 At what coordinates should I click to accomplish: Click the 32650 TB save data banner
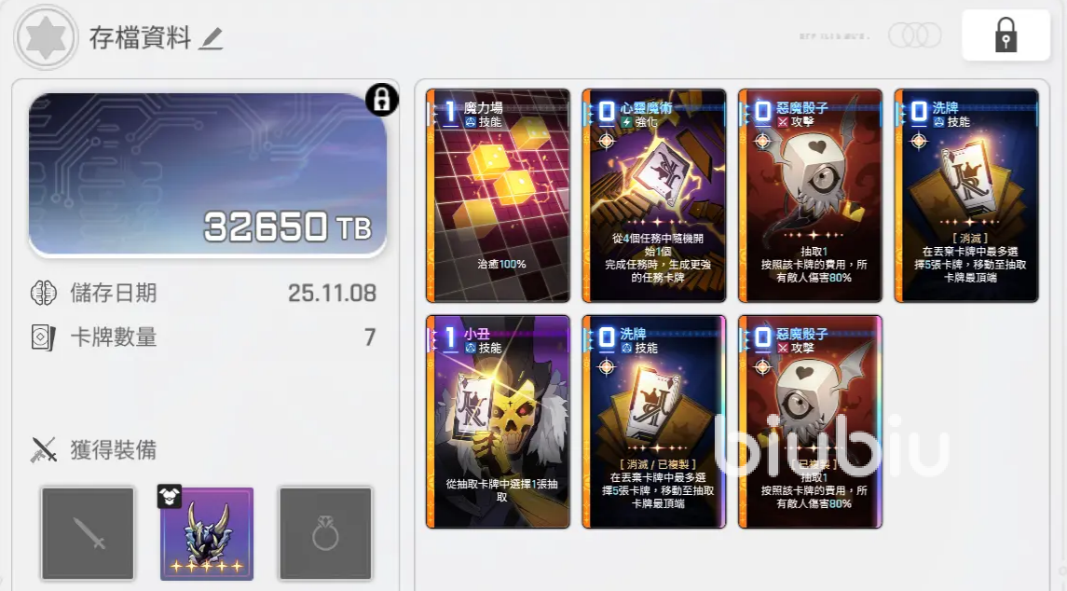click(x=208, y=175)
